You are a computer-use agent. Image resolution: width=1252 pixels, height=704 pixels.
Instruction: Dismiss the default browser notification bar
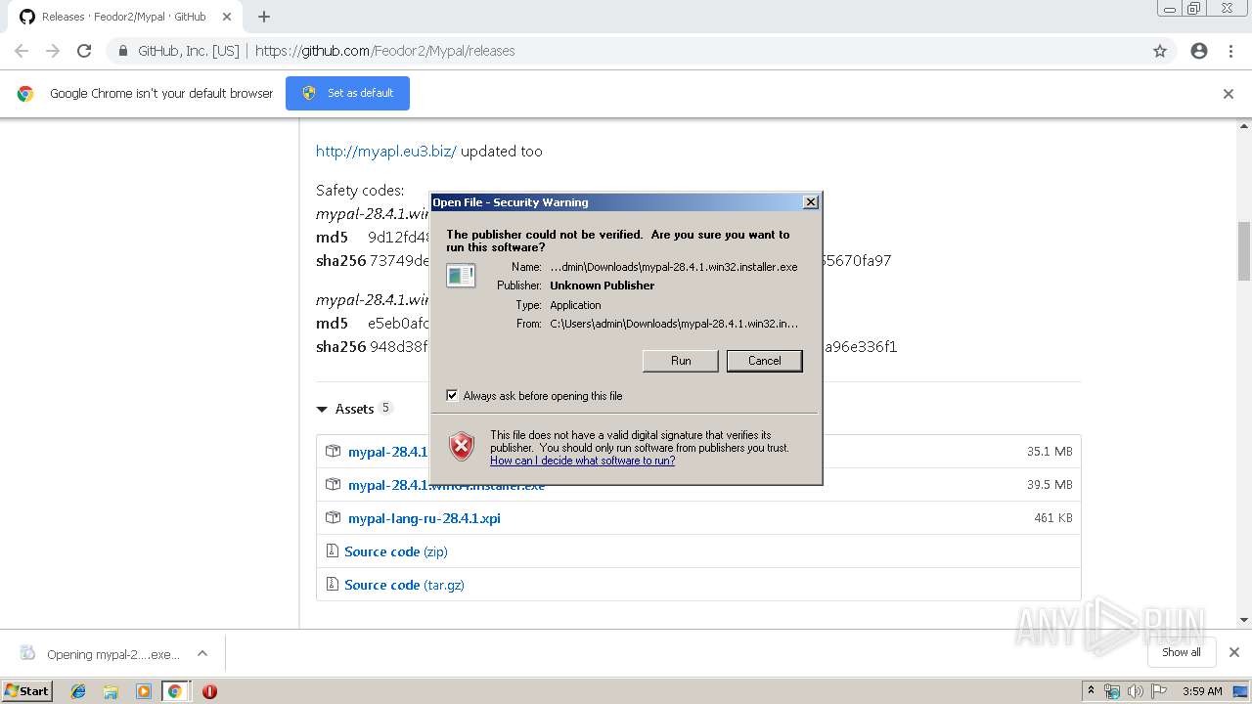[1229, 94]
